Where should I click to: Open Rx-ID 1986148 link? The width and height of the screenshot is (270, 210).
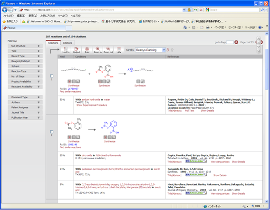tap(73, 144)
